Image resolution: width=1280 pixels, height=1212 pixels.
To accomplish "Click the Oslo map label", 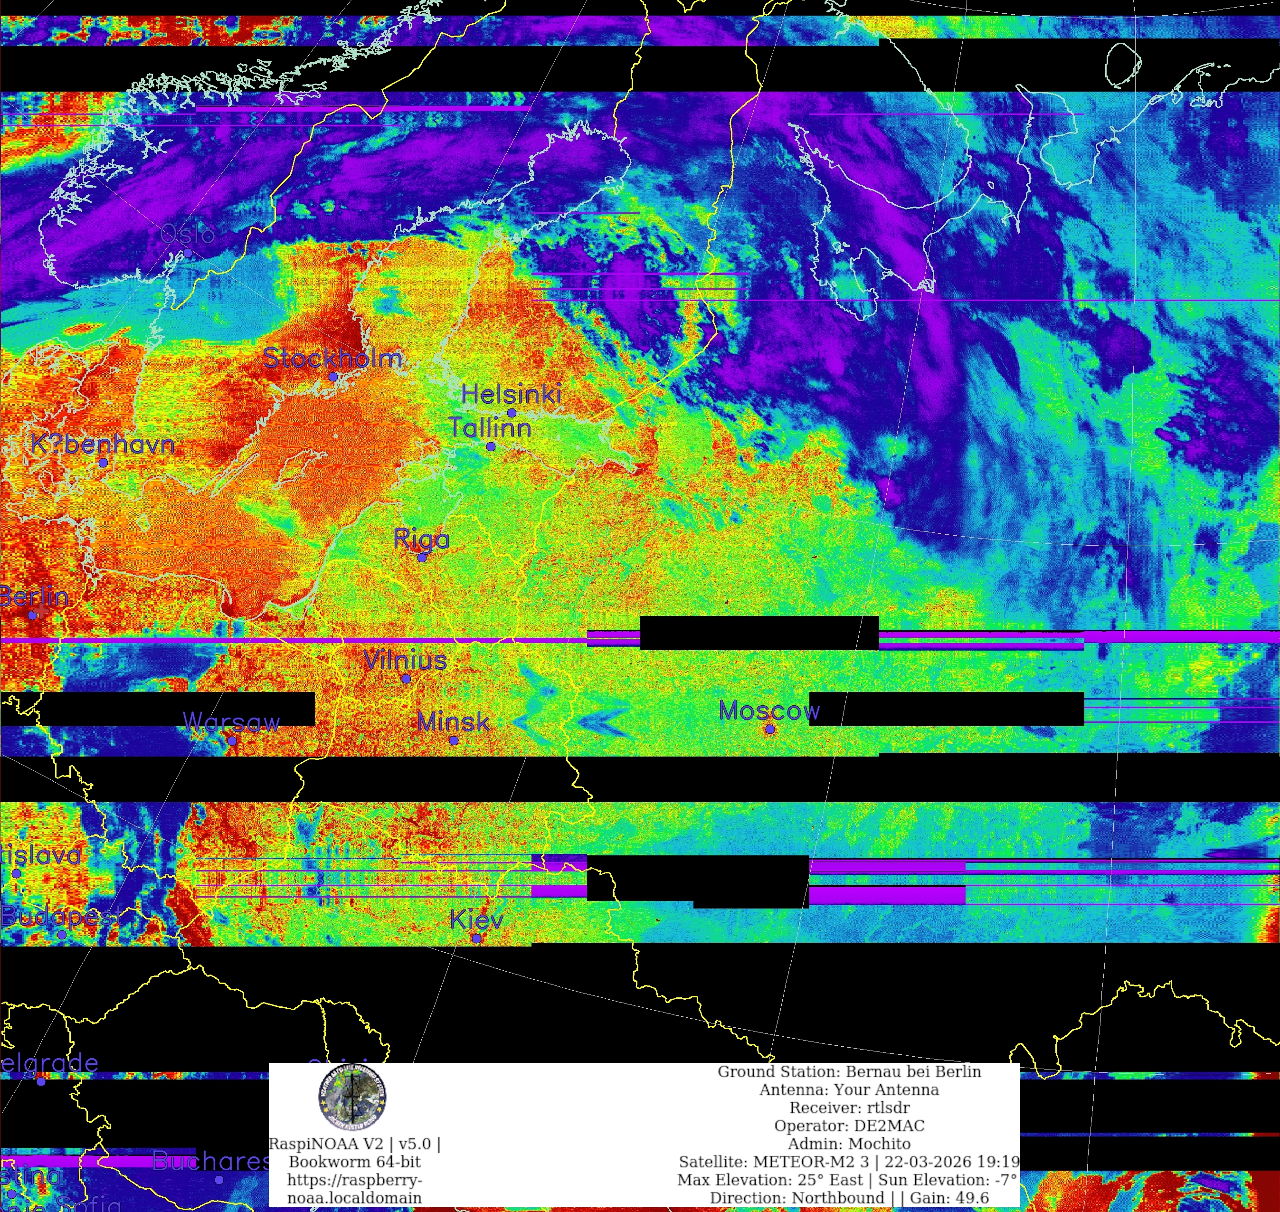I will [188, 234].
